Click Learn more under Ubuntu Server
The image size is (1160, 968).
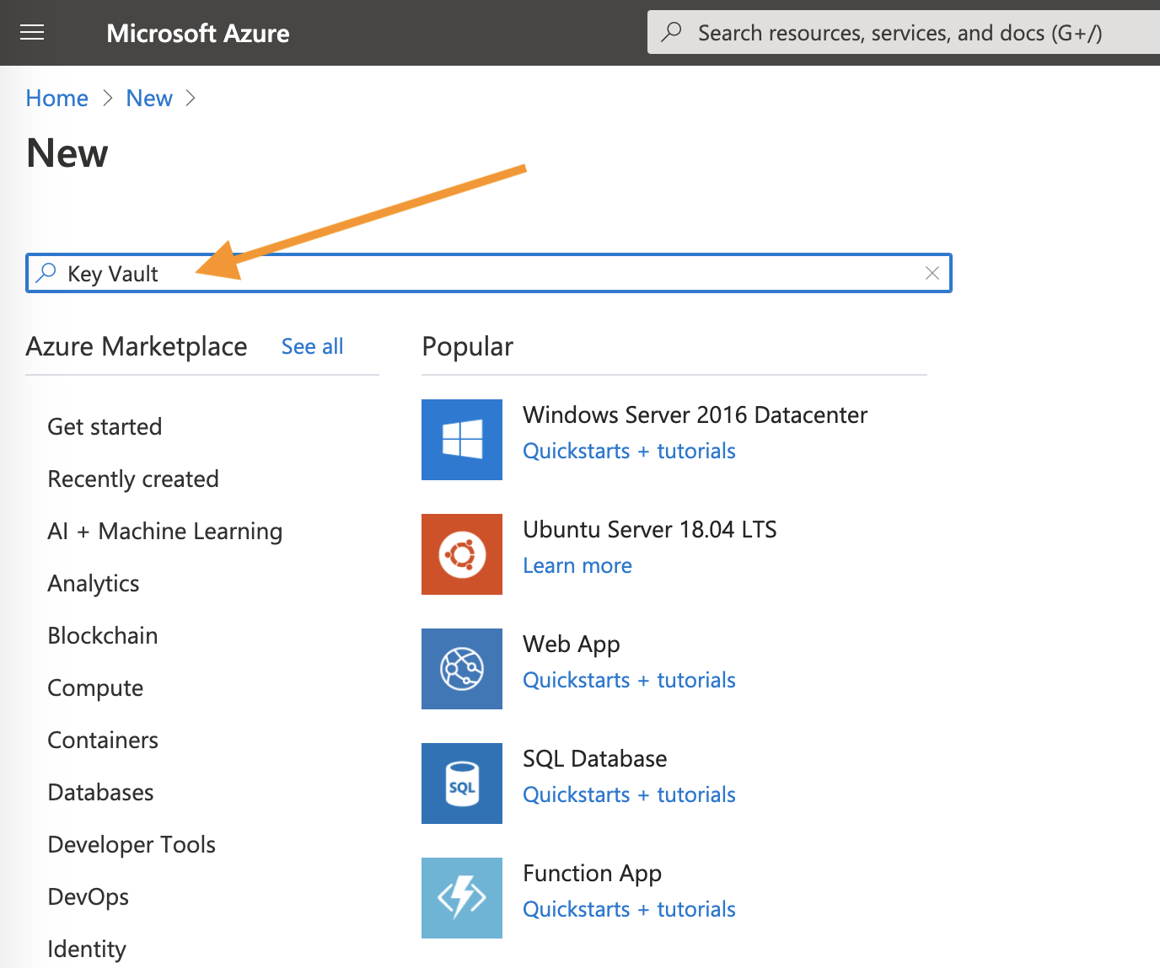(577, 565)
